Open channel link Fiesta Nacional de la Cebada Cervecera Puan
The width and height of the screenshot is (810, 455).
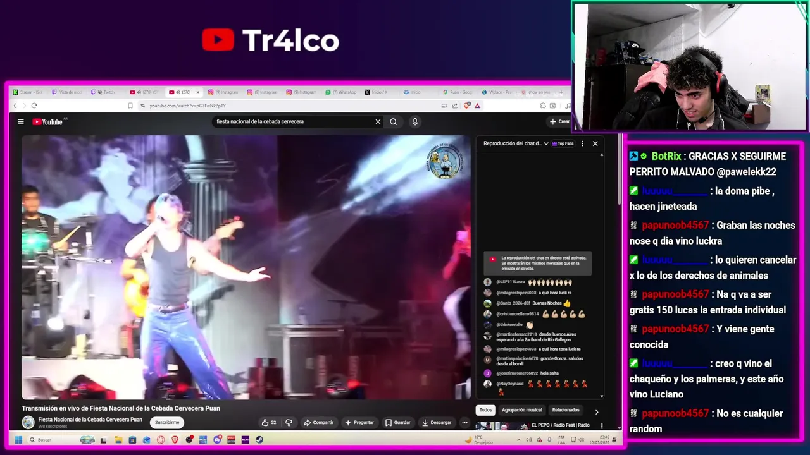coord(90,420)
